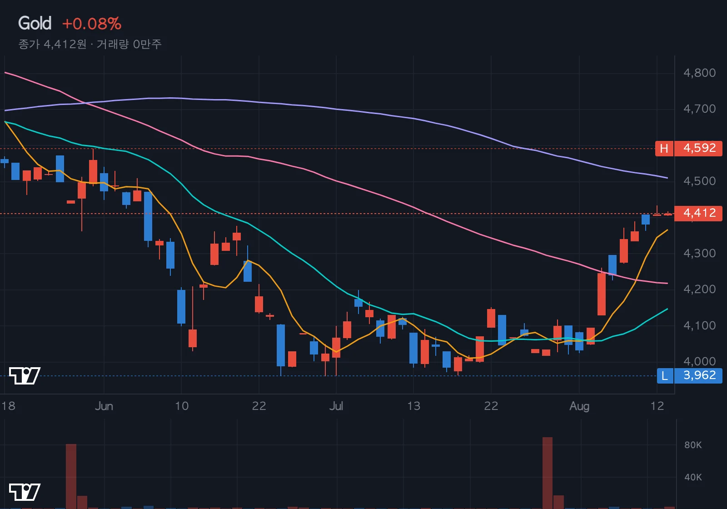Click the 10 date axis label
Viewport: 727px width, 509px height.
[181, 406]
